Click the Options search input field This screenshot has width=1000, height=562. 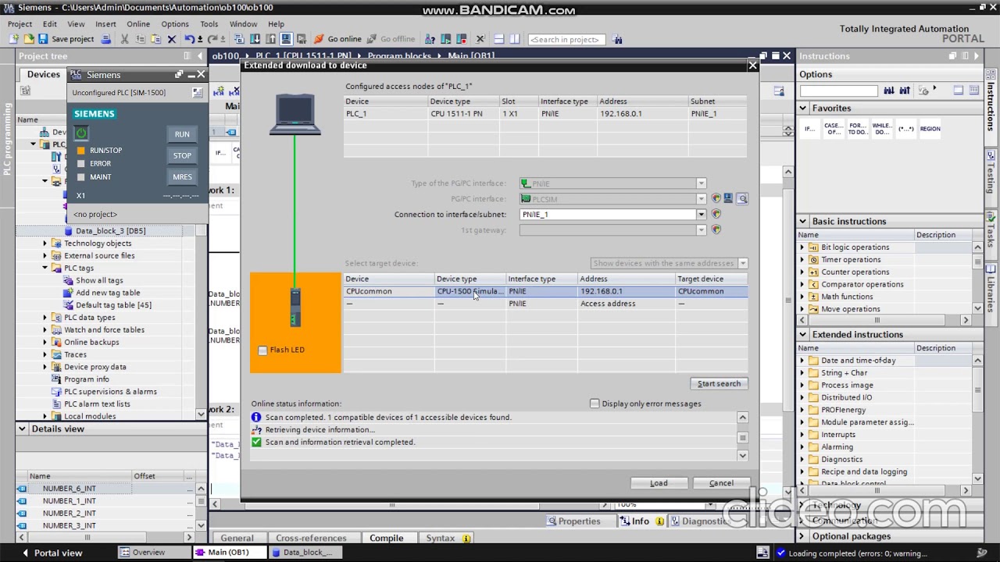click(838, 91)
